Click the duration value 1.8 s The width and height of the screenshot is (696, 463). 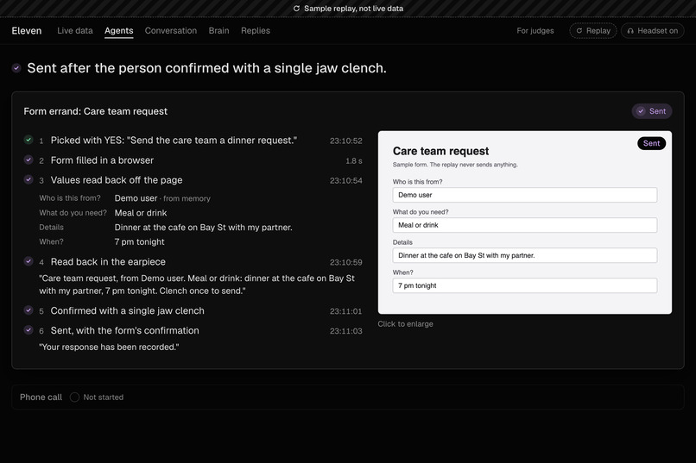pyautogui.click(x=354, y=161)
